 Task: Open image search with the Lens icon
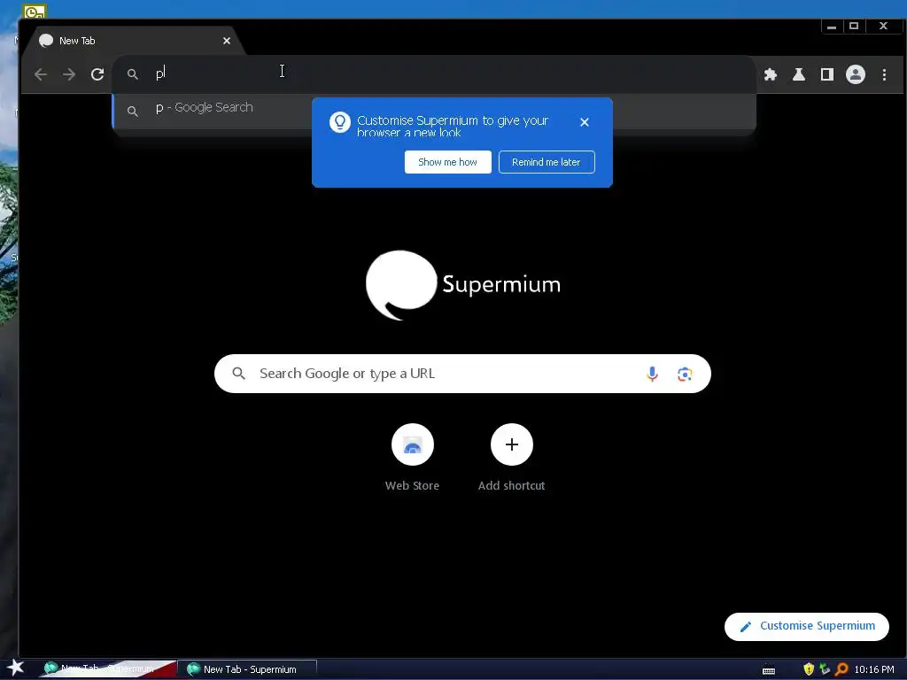tap(685, 374)
